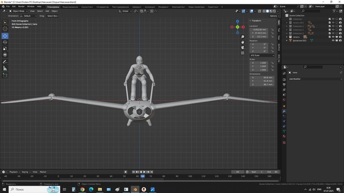This screenshot has width=344, height=193.
Task: Hide фюзеляж.002 object in viewport
Action: point(333,41)
